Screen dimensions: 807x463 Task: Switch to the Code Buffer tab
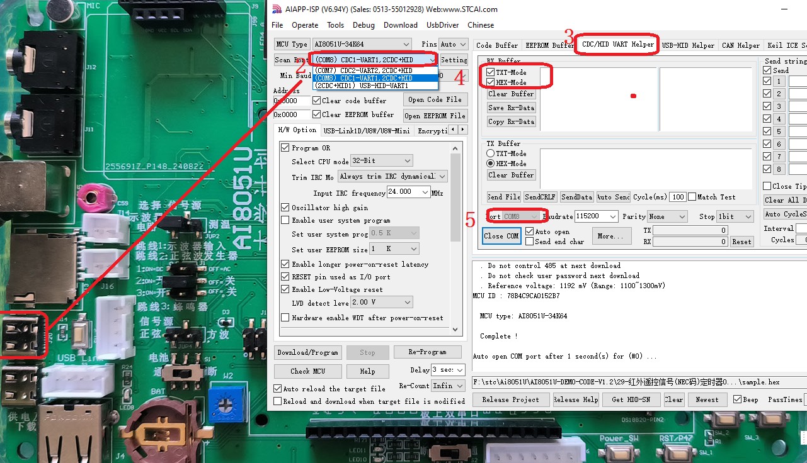497,45
